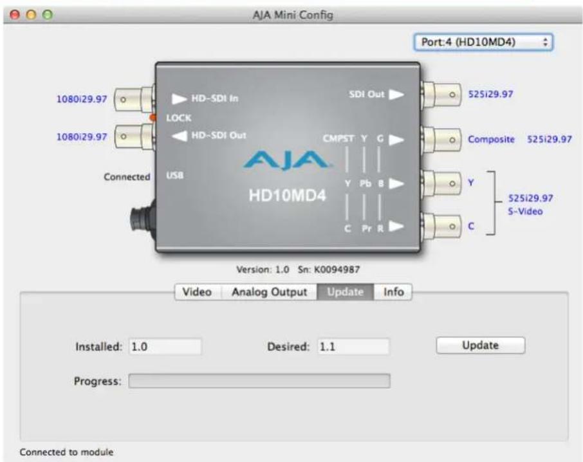Click the SDI Out arrow icon

coord(396,95)
